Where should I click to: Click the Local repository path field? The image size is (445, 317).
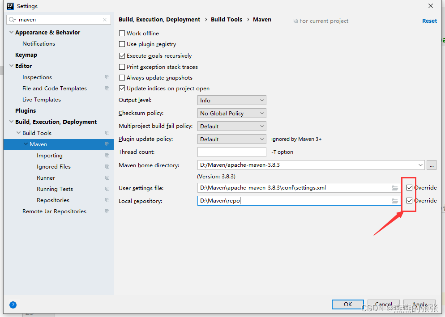point(294,201)
